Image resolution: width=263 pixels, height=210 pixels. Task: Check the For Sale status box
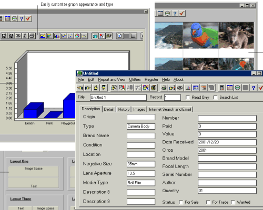181,202
